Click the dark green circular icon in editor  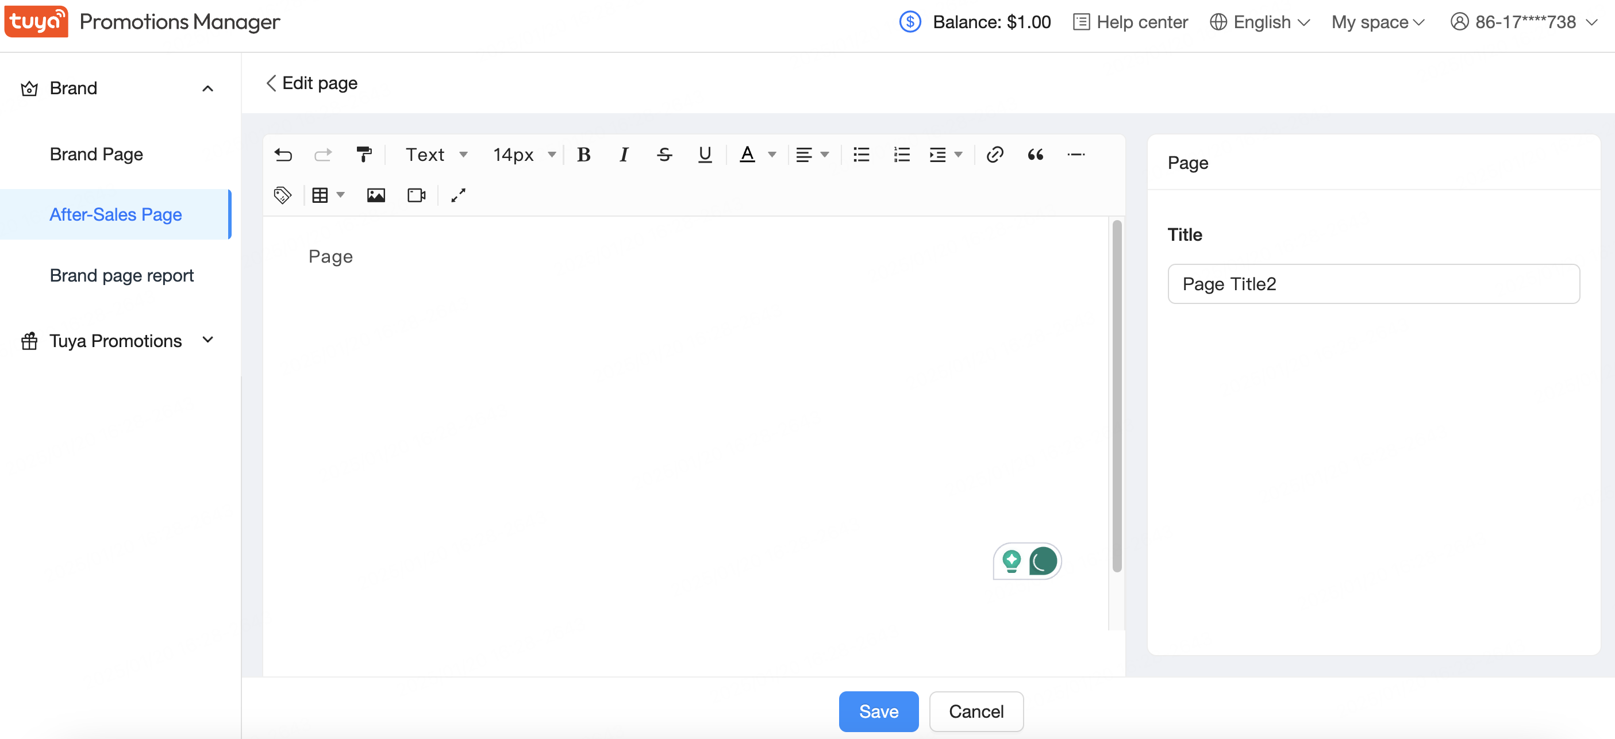point(1043,561)
